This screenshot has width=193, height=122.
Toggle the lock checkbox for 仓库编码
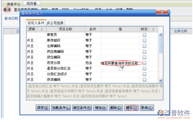pyautogui.click(x=144, y=46)
